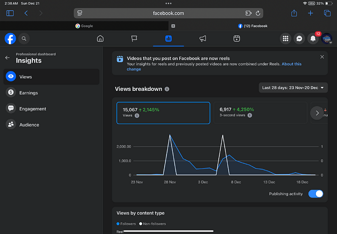Turn off Publishing activity toggle
The width and height of the screenshot is (337, 234).
tap(316, 194)
